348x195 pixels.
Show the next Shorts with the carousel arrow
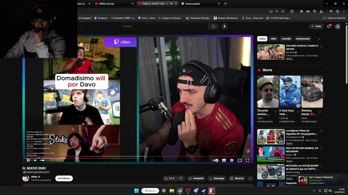point(322,95)
